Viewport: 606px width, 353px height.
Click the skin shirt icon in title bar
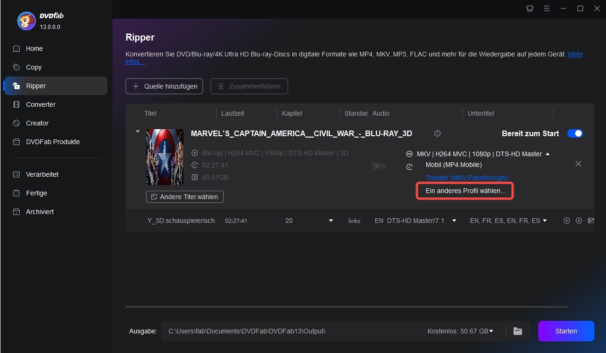[529, 8]
